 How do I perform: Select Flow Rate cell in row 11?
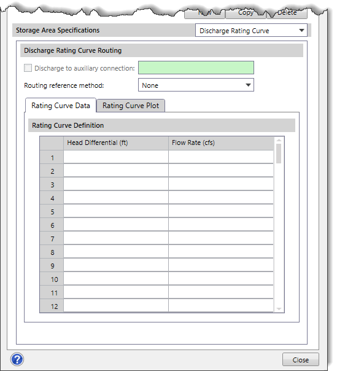221,292
